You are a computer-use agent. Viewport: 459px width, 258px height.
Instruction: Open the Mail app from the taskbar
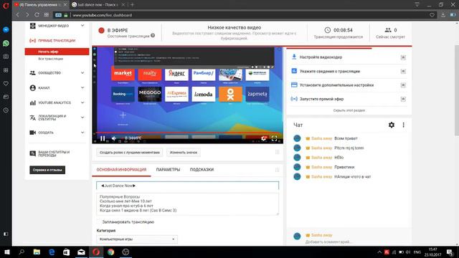coord(81,252)
